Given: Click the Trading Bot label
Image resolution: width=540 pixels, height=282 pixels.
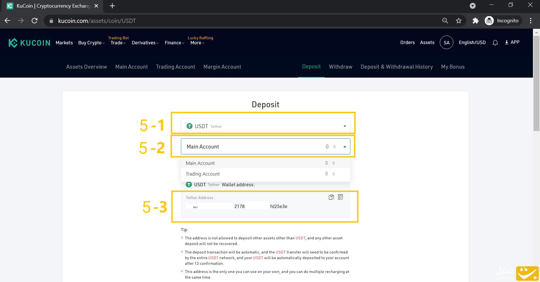Looking at the screenshot, I should click(118, 38).
